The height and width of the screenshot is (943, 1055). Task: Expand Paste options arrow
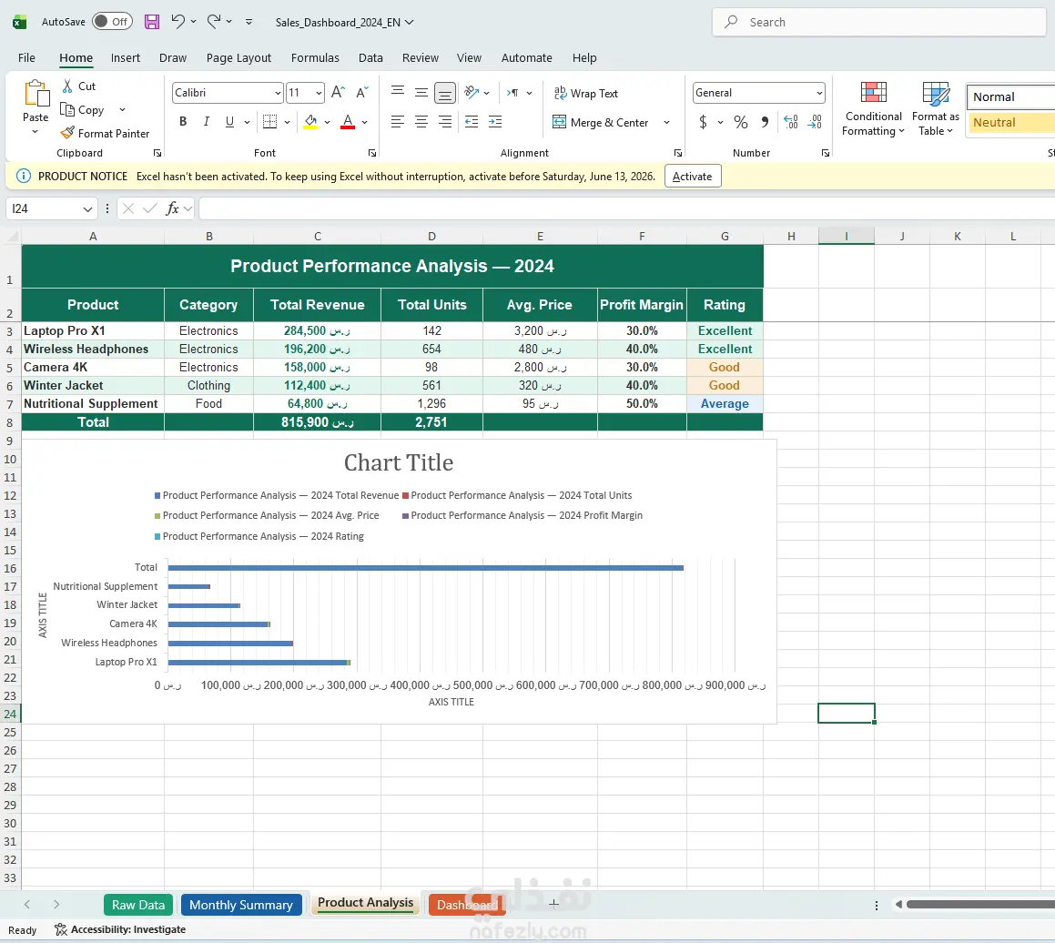(36, 132)
